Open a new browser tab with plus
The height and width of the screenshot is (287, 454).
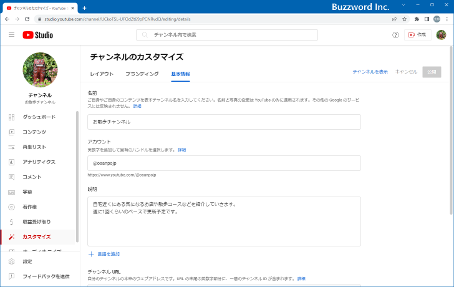(x=85, y=8)
